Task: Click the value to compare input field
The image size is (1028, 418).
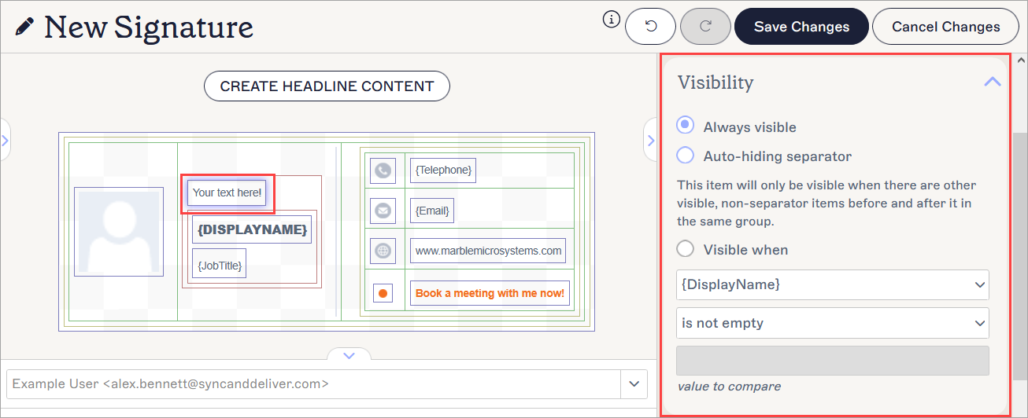Action: (832, 361)
